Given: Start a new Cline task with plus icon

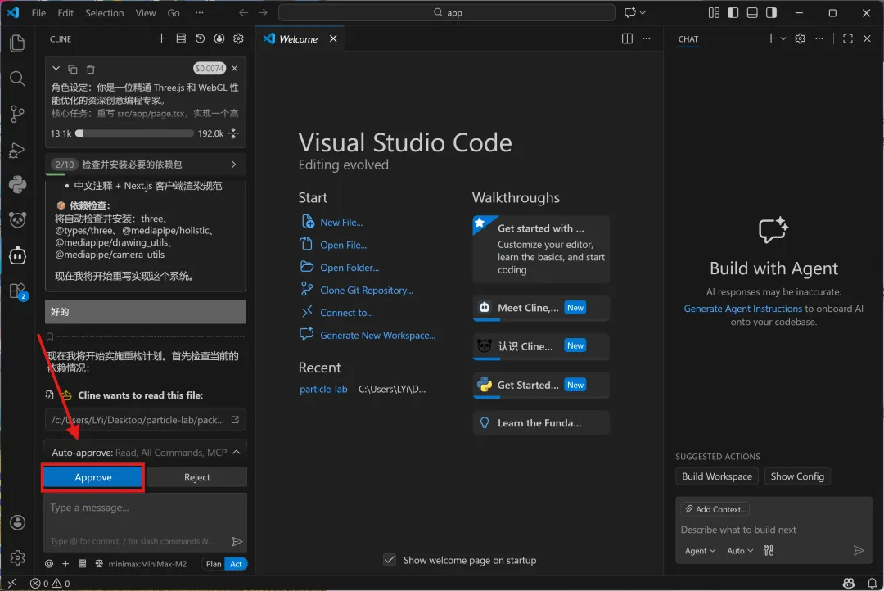Looking at the screenshot, I should (161, 38).
